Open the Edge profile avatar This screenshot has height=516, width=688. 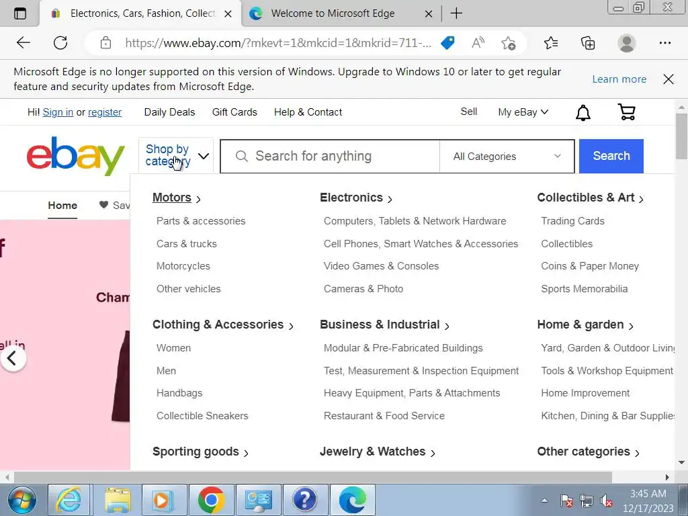point(627,43)
